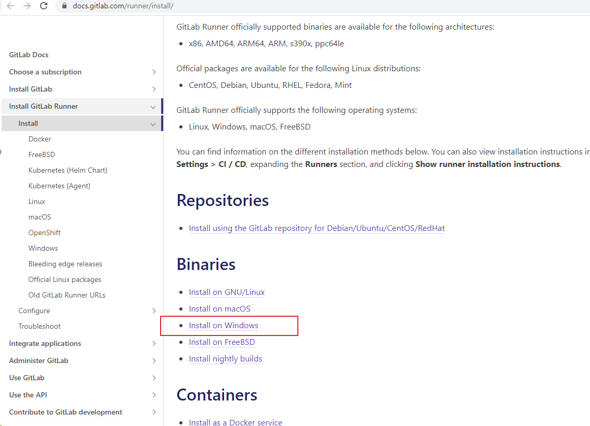Open the Install as a Docker service link
The height and width of the screenshot is (426, 590).
click(x=235, y=422)
